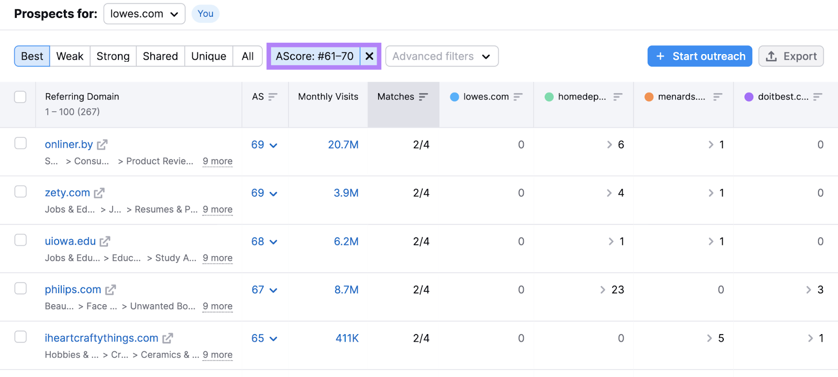Show 9 more categories for uiowa.edu
This screenshot has width=838, height=377.
217,258
